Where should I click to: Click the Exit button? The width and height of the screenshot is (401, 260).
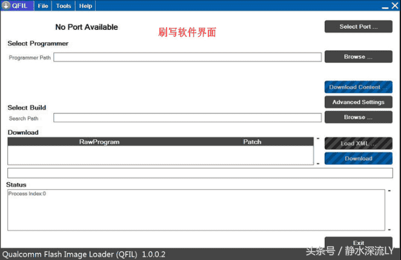tap(358, 242)
